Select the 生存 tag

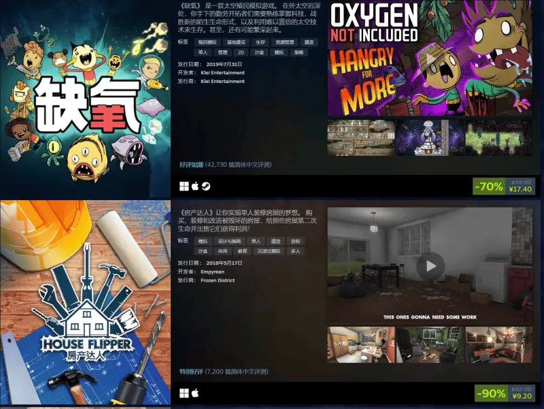[x=260, y=42]
